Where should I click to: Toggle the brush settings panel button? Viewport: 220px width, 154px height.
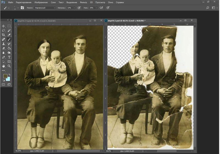click(x=22, y=8)
